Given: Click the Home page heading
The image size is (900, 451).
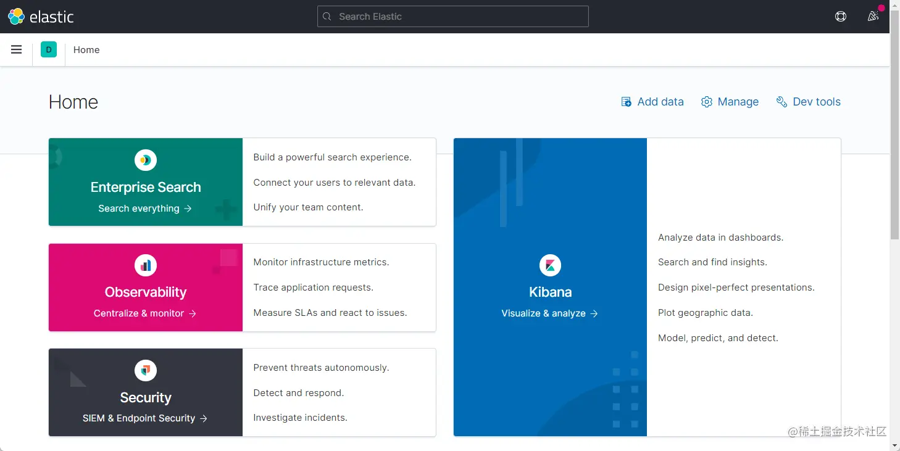Looking at the screenshot, I should (73, 102).
